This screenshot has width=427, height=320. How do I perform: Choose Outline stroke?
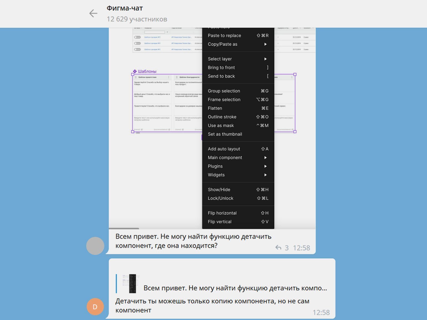coord(238,117)
